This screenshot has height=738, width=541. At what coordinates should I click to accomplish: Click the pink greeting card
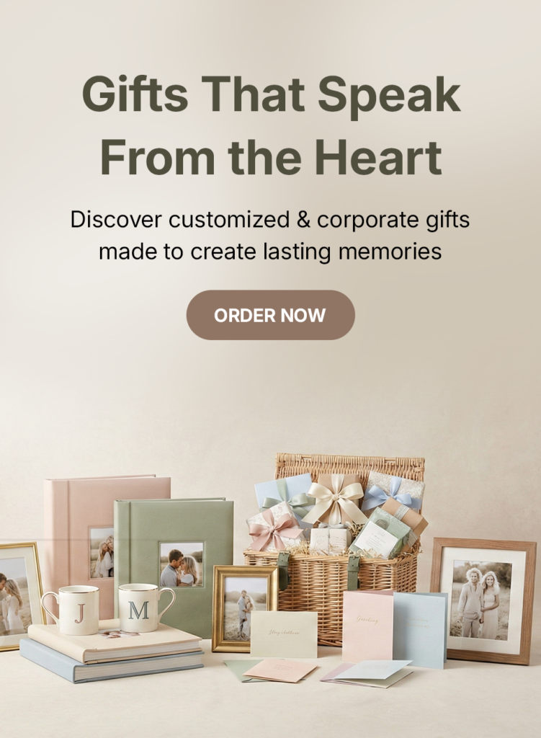[x=367, y=626]
